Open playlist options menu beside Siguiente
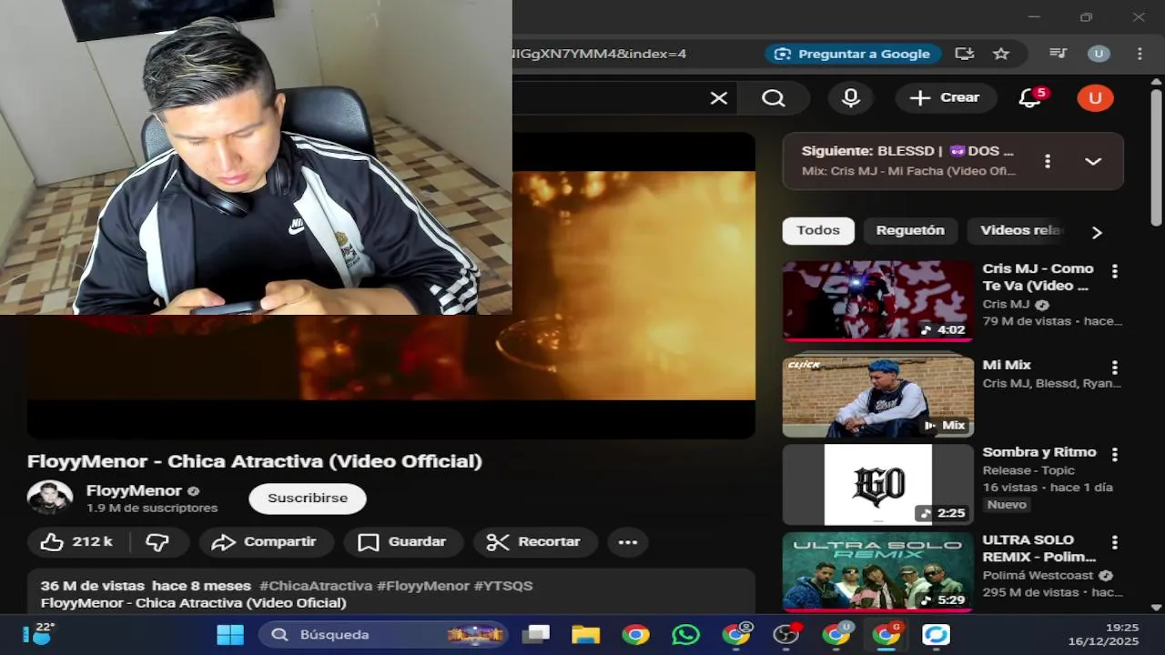The height and width of the screenshot is (655, 1165). pyautogui.click(x=1048, y=161)
